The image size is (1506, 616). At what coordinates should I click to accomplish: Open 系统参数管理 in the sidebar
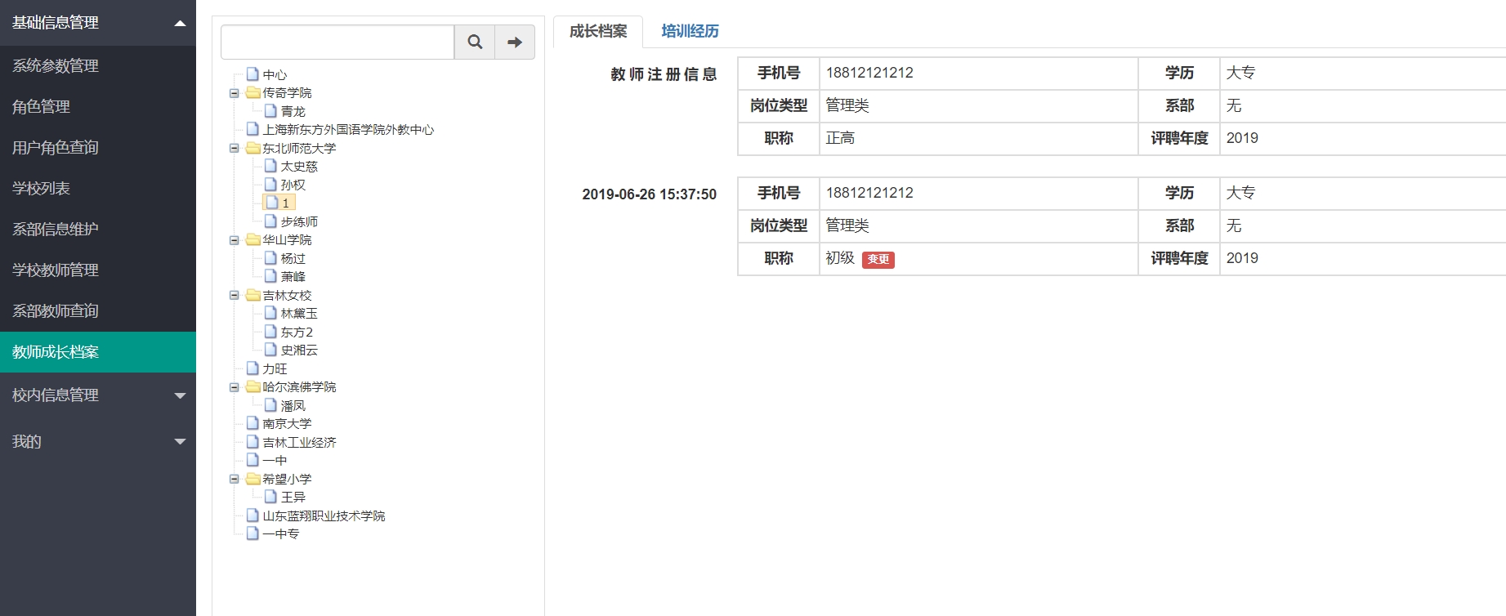pos(98,66)
